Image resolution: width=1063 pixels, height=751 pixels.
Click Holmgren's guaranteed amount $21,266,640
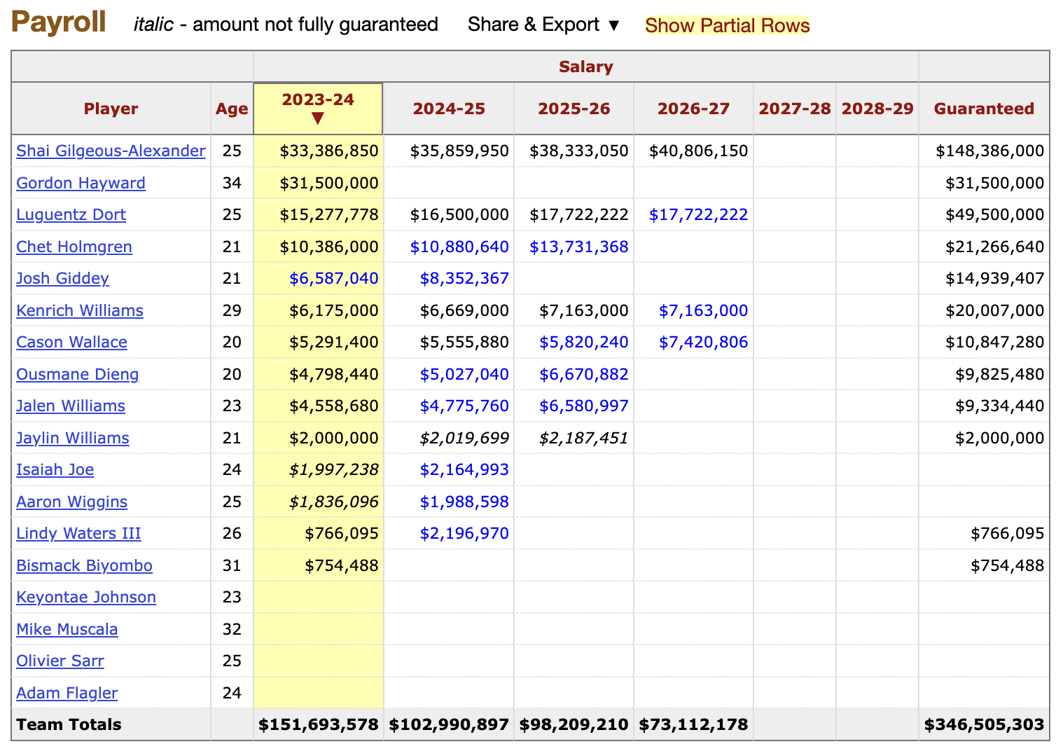[x=994, y=247]
